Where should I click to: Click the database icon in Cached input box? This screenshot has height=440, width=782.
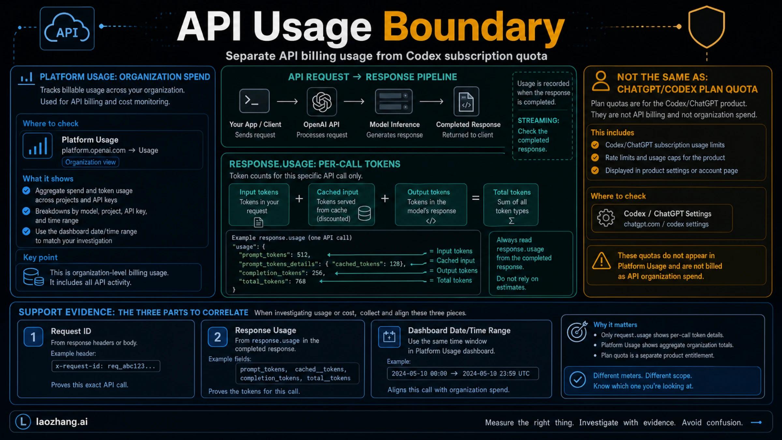[x=364, y=213]
